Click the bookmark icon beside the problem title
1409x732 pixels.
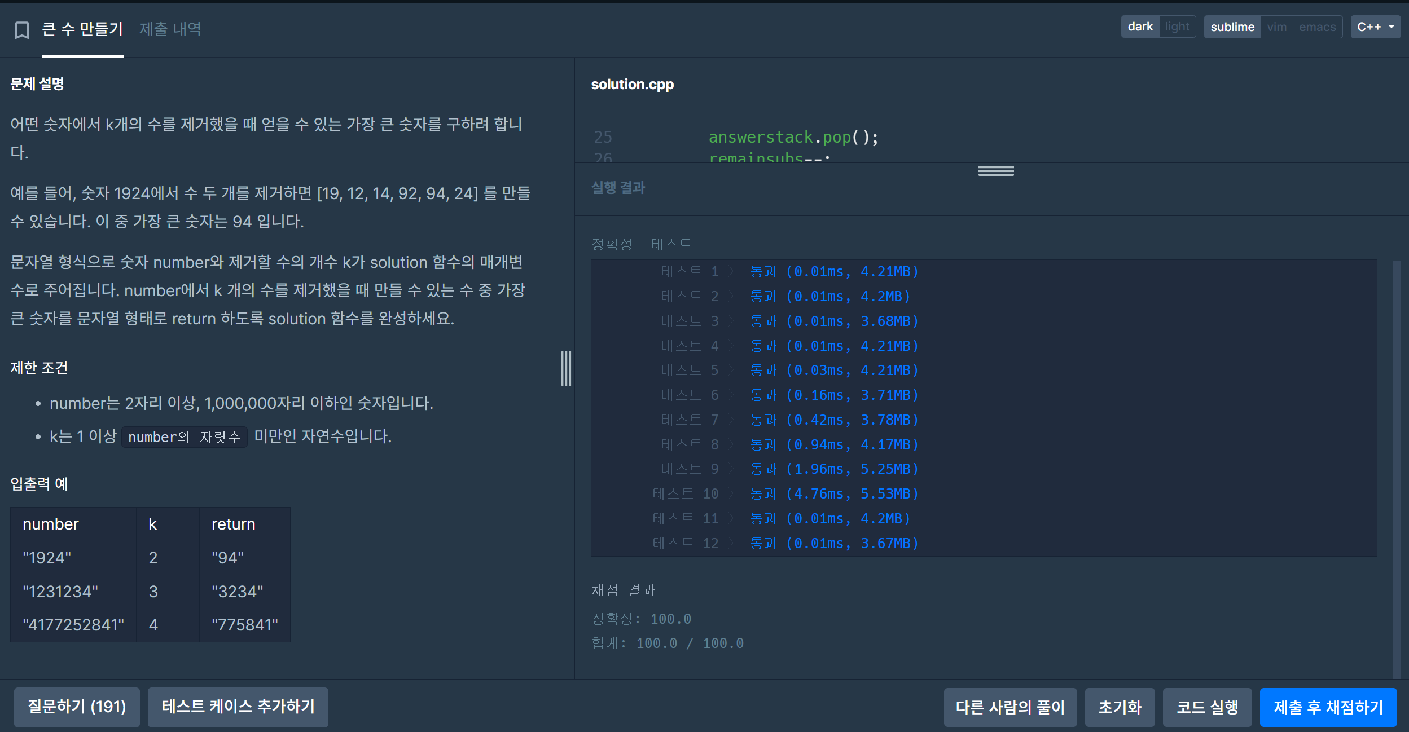pos(22,30)
